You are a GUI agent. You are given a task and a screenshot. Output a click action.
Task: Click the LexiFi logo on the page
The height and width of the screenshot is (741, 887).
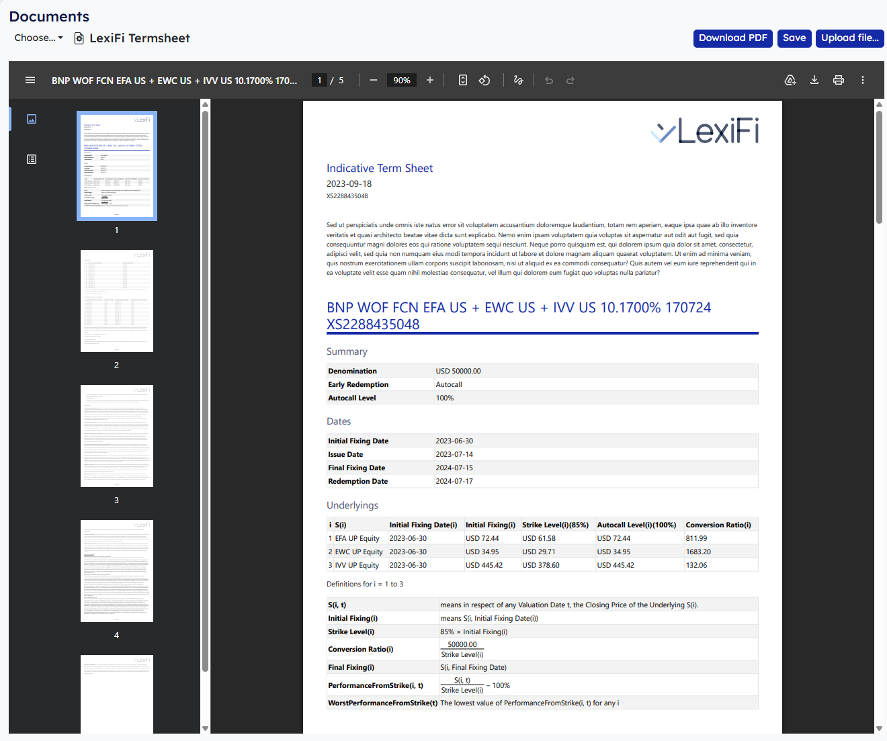[705, 130]
